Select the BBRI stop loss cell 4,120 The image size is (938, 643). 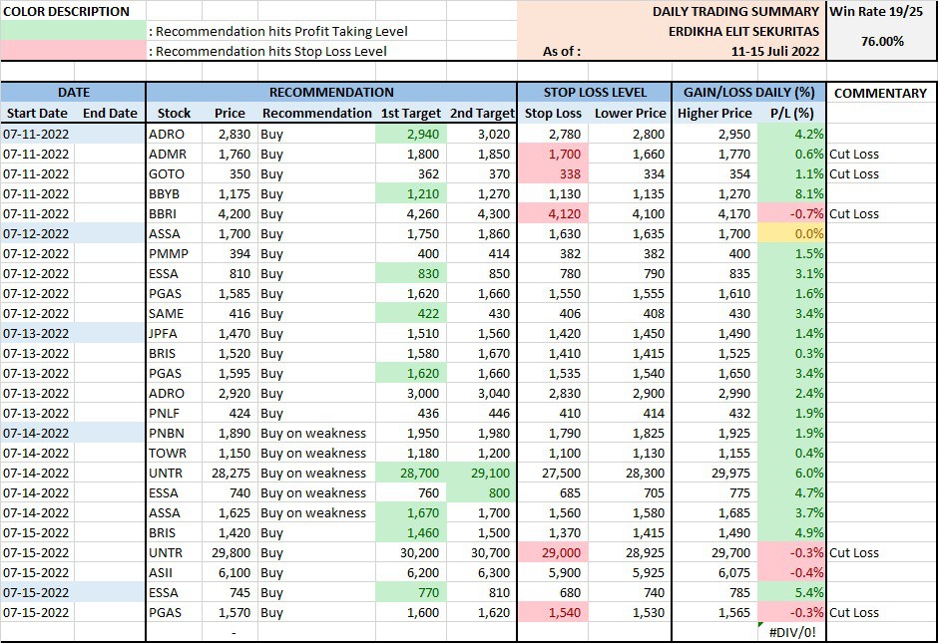coord(552,213)
